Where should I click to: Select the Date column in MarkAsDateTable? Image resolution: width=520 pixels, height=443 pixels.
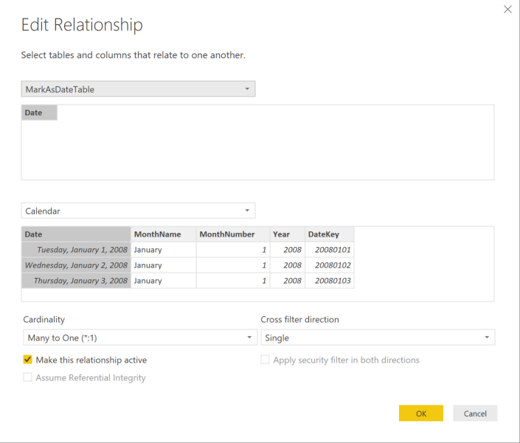39,113
